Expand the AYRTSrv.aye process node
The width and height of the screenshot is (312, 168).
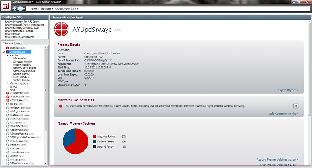click(x=4, y=93)
